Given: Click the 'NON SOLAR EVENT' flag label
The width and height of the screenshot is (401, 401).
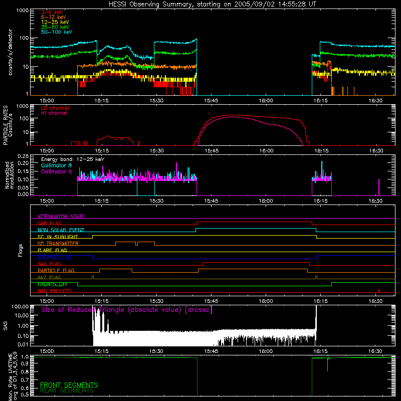Looking at the screenshot, I should 61,230.
